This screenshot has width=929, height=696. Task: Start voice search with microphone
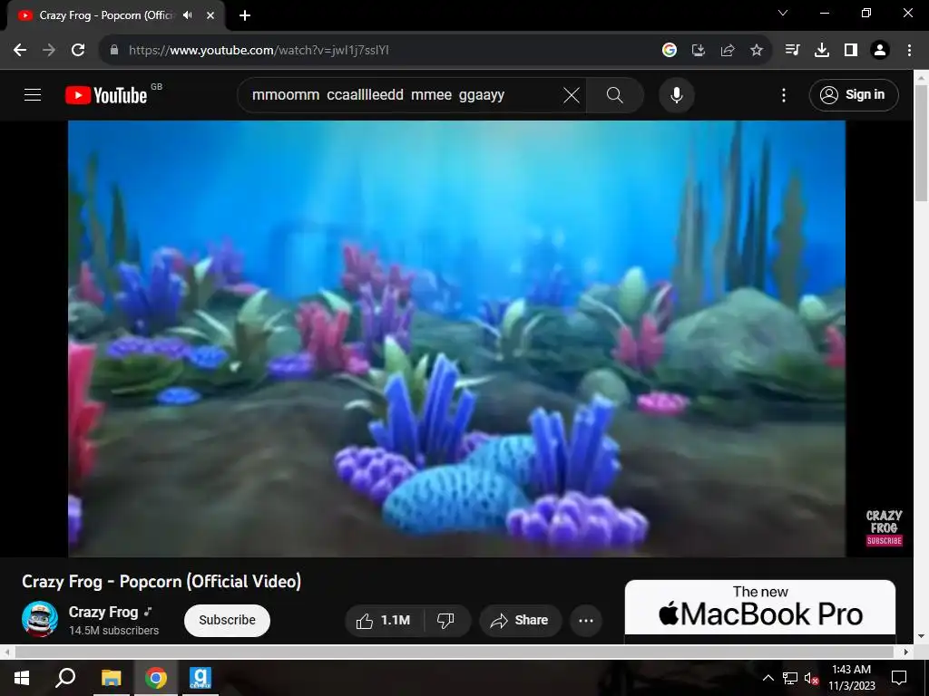pos(676,95)
